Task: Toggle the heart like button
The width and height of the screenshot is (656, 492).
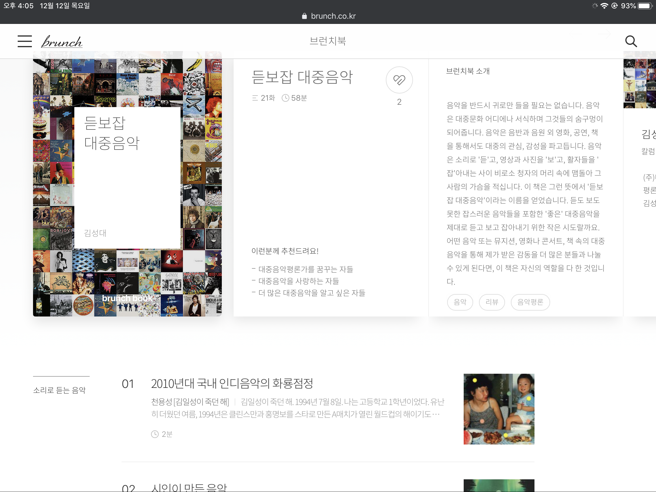Action: coord(399,80)
